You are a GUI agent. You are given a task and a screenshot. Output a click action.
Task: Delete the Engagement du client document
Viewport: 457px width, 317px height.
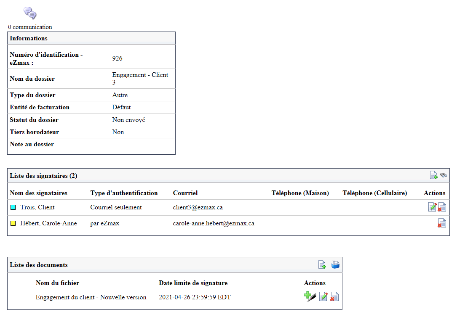pyautogui.click(x=334, y=297)
